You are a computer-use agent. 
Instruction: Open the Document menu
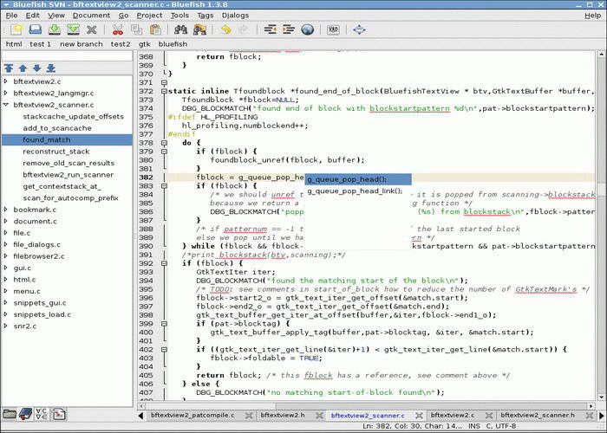91,15
